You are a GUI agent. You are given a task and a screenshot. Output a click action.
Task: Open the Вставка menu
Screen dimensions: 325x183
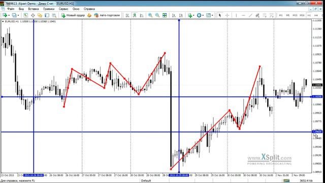[x=34, y=9]
